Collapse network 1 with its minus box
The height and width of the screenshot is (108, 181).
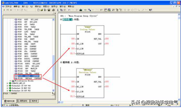pyautogui.click(x=61, y=20)
